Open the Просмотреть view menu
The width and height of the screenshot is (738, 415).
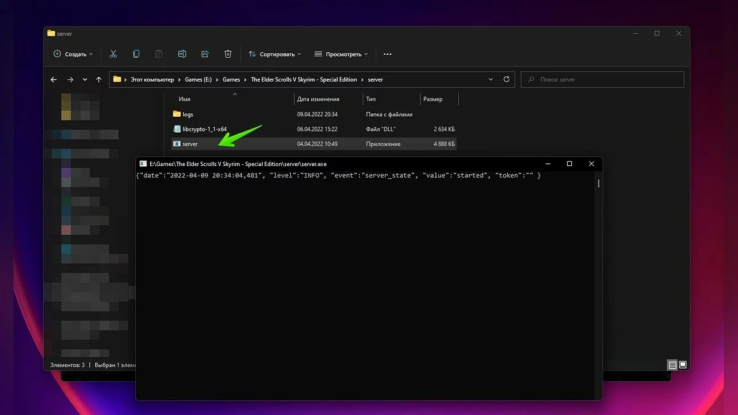point(341,54)
